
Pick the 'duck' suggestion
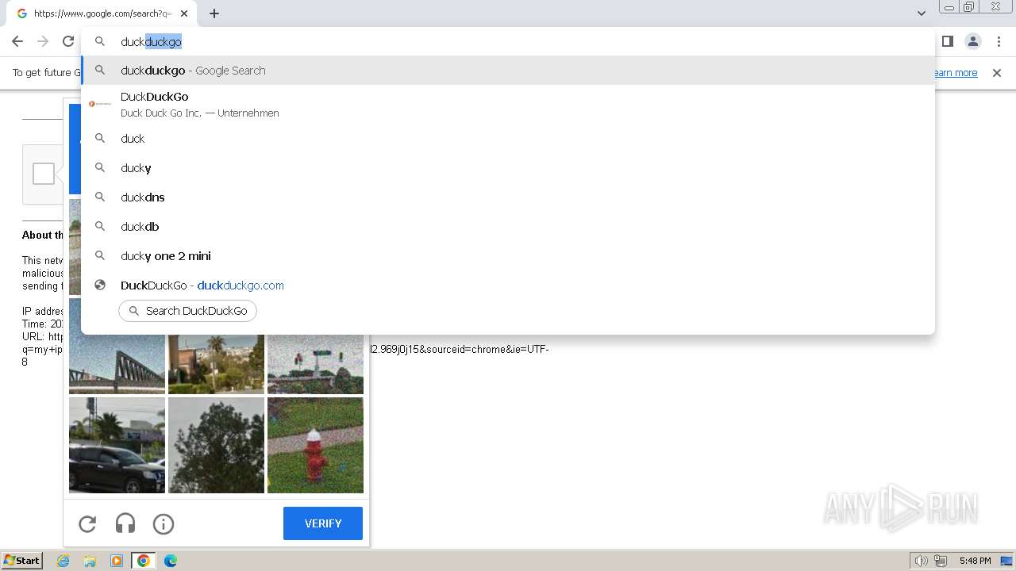coord(508,139)
